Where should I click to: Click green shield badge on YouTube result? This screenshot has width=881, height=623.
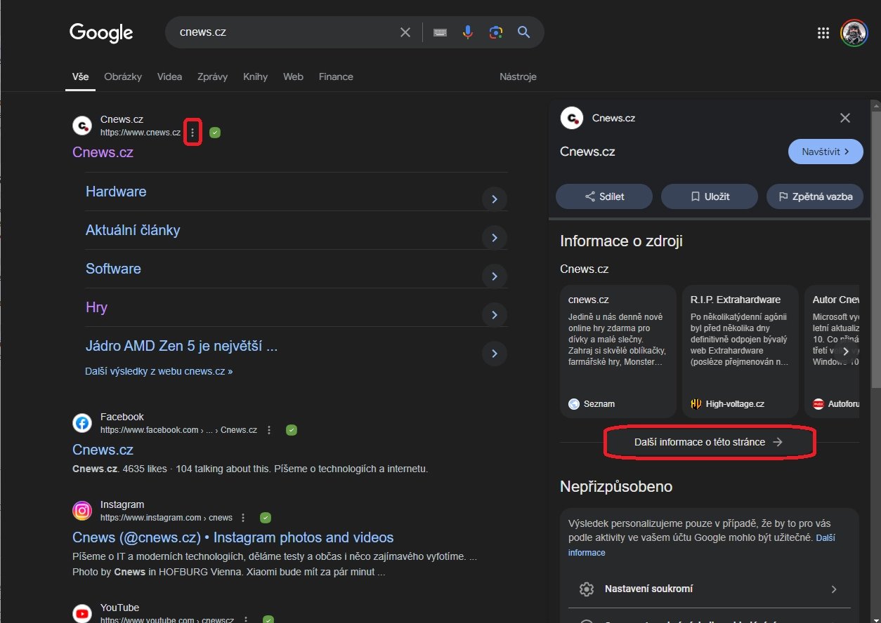tap(268, 620)
